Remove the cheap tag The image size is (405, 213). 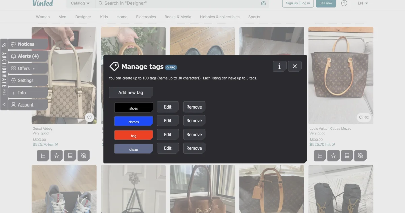coord(194,148)
